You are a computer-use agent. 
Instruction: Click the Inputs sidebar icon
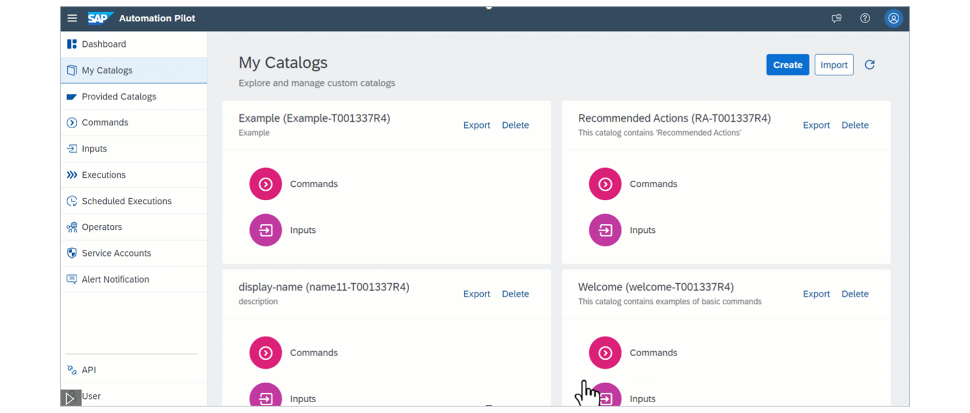click(x=72, y=149)
